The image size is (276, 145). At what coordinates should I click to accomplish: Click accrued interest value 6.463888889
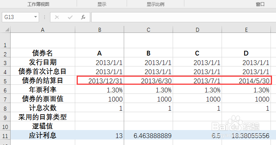pos(148,136)
